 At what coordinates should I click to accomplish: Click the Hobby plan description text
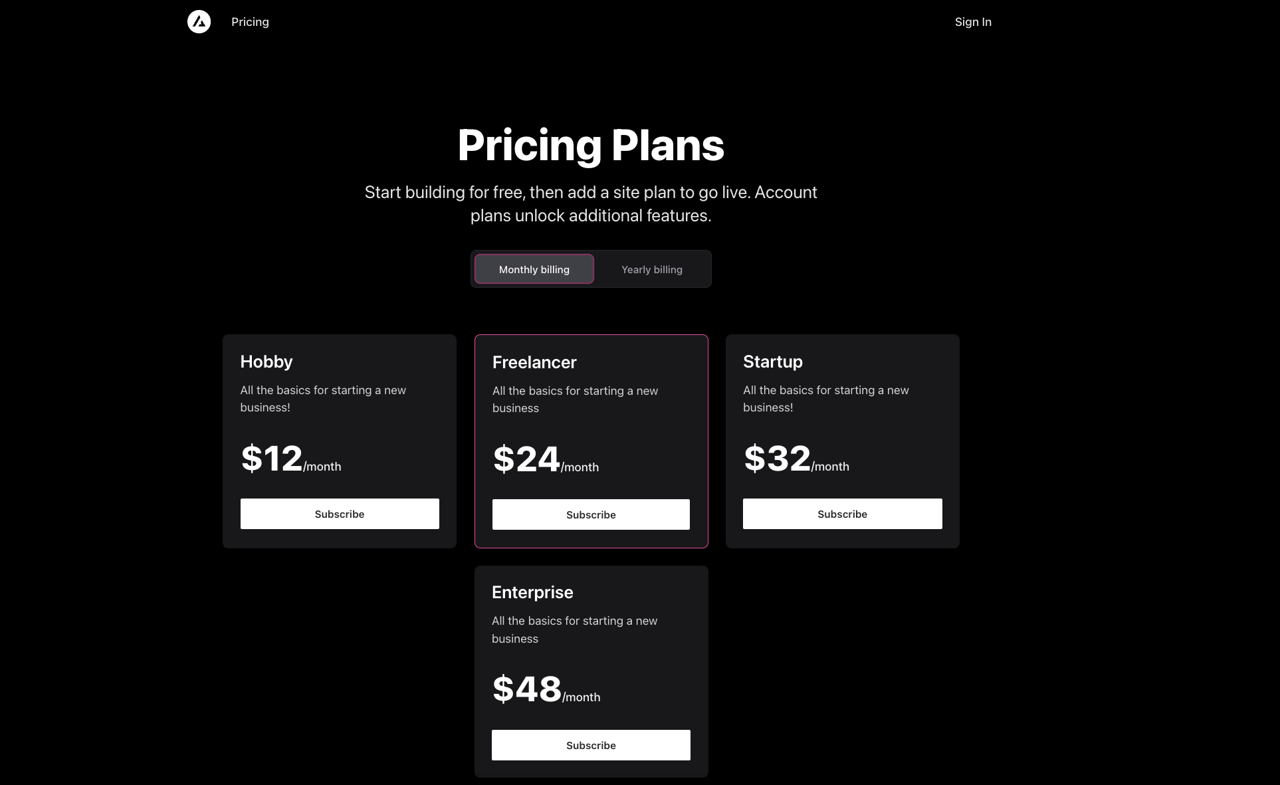pyautogui.click(x=323, y=399)
